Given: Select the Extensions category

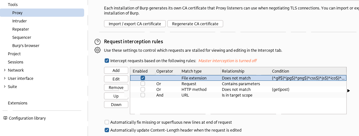Looking at the screenshot, I should click(x=18, y=103).
